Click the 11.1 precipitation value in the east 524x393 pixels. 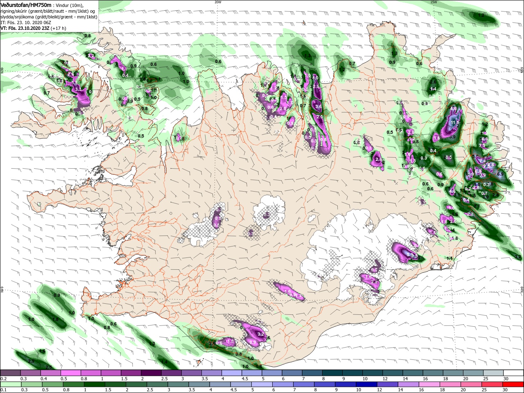coord(455,122)
